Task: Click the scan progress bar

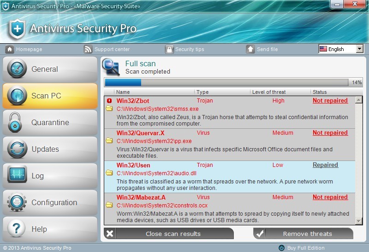Action: [x=226, y=82]
